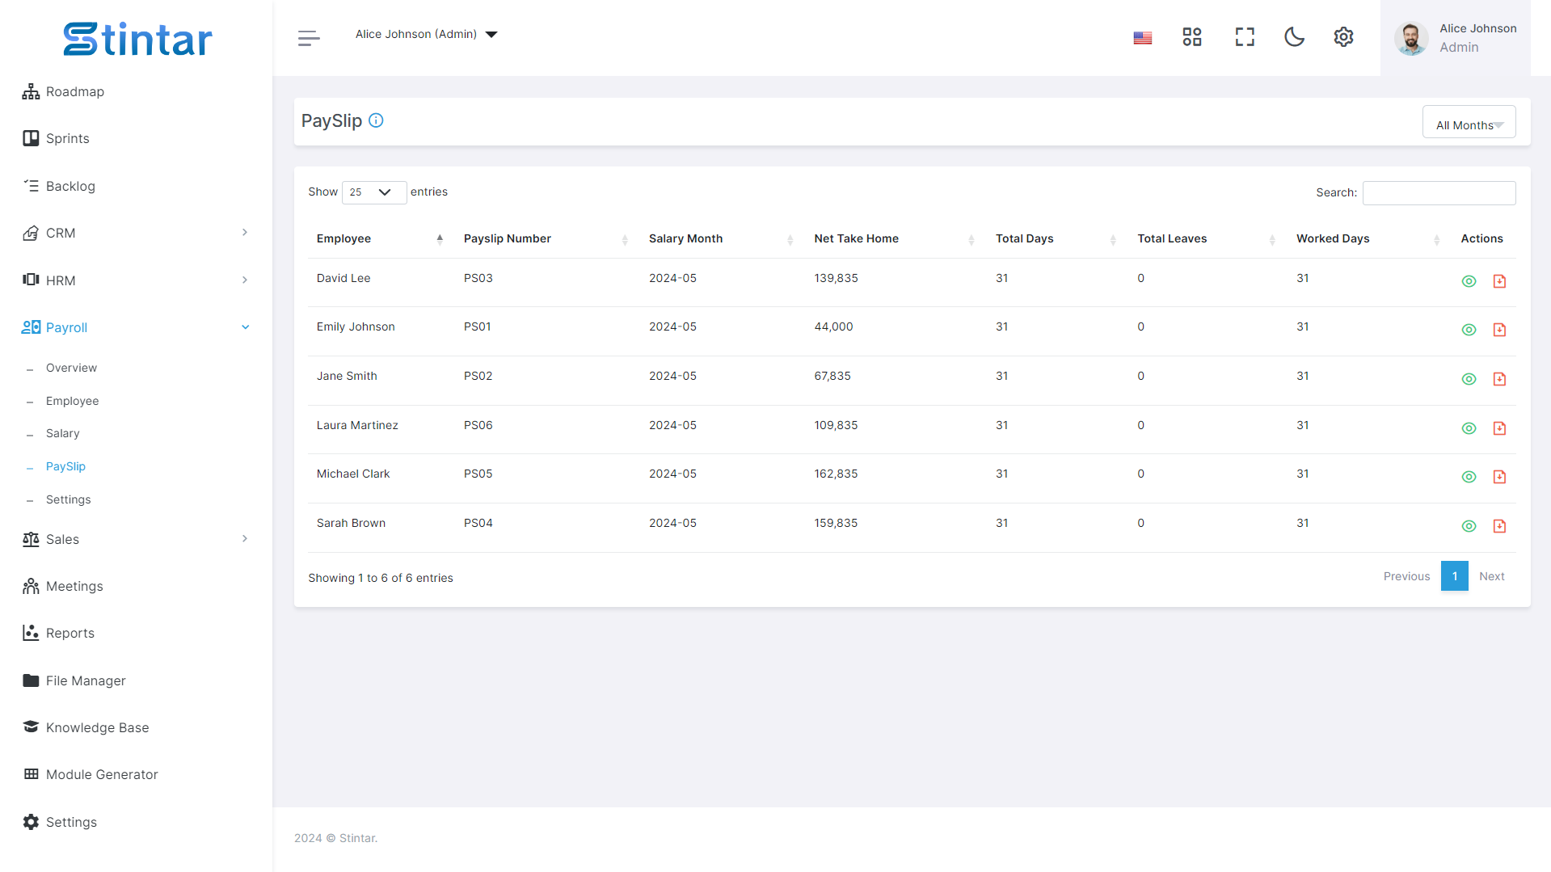Download Emily Johnson's payslip PDF
1551x872 pixels.
point(1499,330)
